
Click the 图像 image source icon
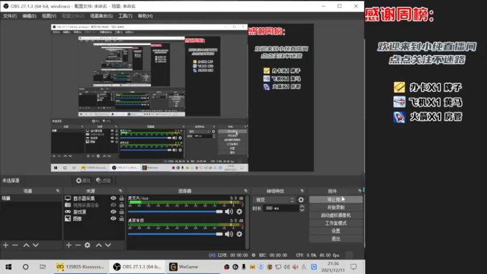point(68,219)
